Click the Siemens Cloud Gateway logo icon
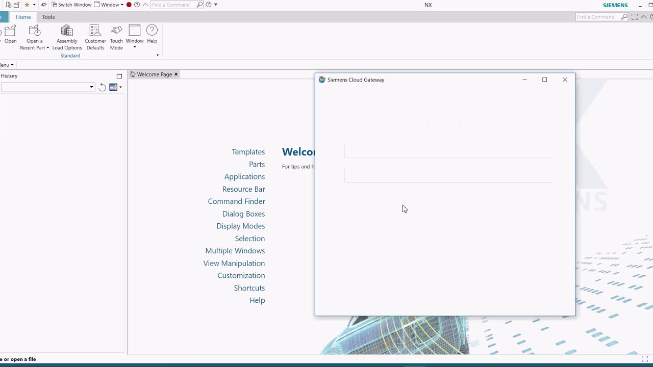This screenshot has height=367, width=653. 322,80
